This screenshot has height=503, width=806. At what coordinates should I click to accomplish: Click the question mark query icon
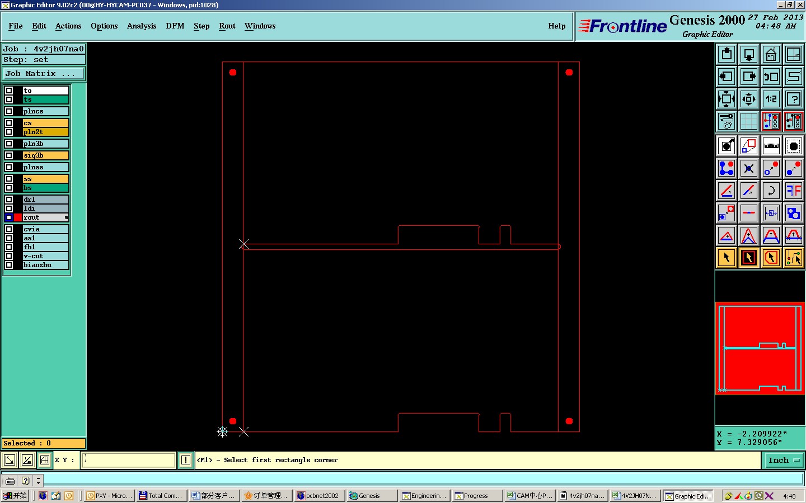[794, 99]
